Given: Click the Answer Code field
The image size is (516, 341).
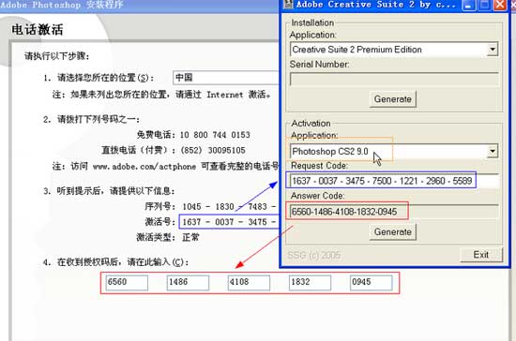Looking at the screenshot, I should (x=394, y=212).
